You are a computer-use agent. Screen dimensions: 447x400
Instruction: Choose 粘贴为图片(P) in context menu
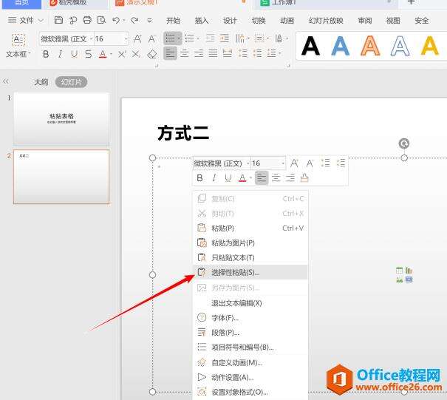(x=250, y=243)
